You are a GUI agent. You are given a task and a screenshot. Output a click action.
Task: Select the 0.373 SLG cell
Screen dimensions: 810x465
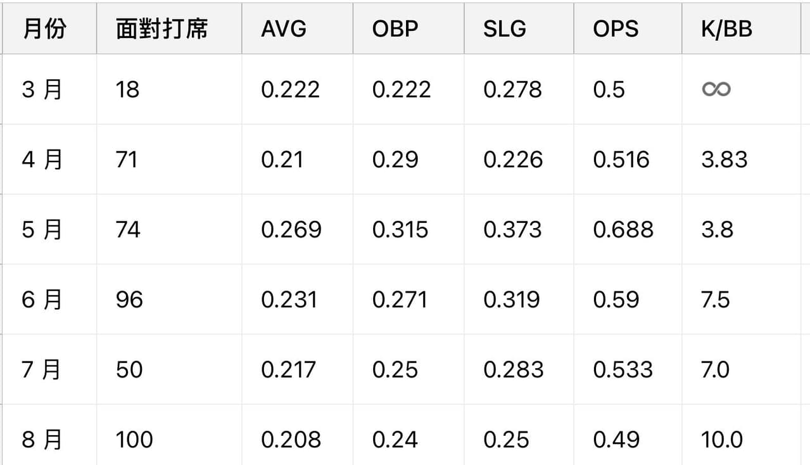click(x=519, y=229)
